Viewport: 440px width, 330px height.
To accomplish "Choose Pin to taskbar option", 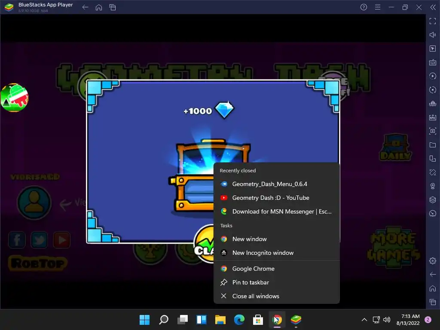I will (x=277, y=283).
